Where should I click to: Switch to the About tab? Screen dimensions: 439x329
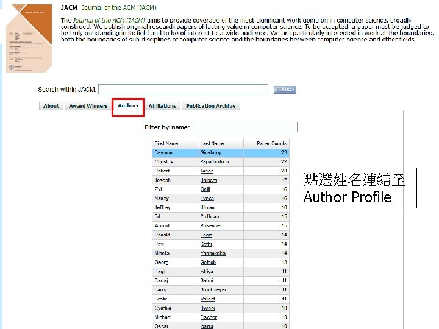51,106
